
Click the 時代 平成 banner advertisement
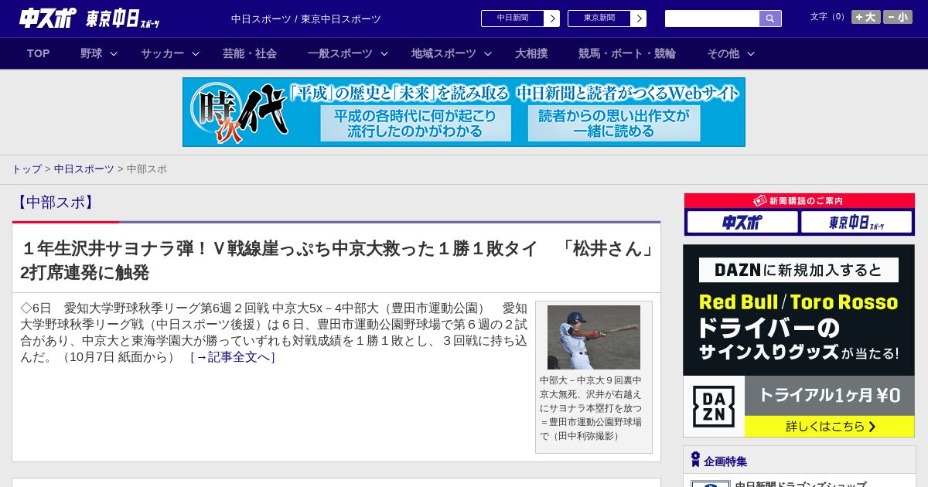point(464,112)
